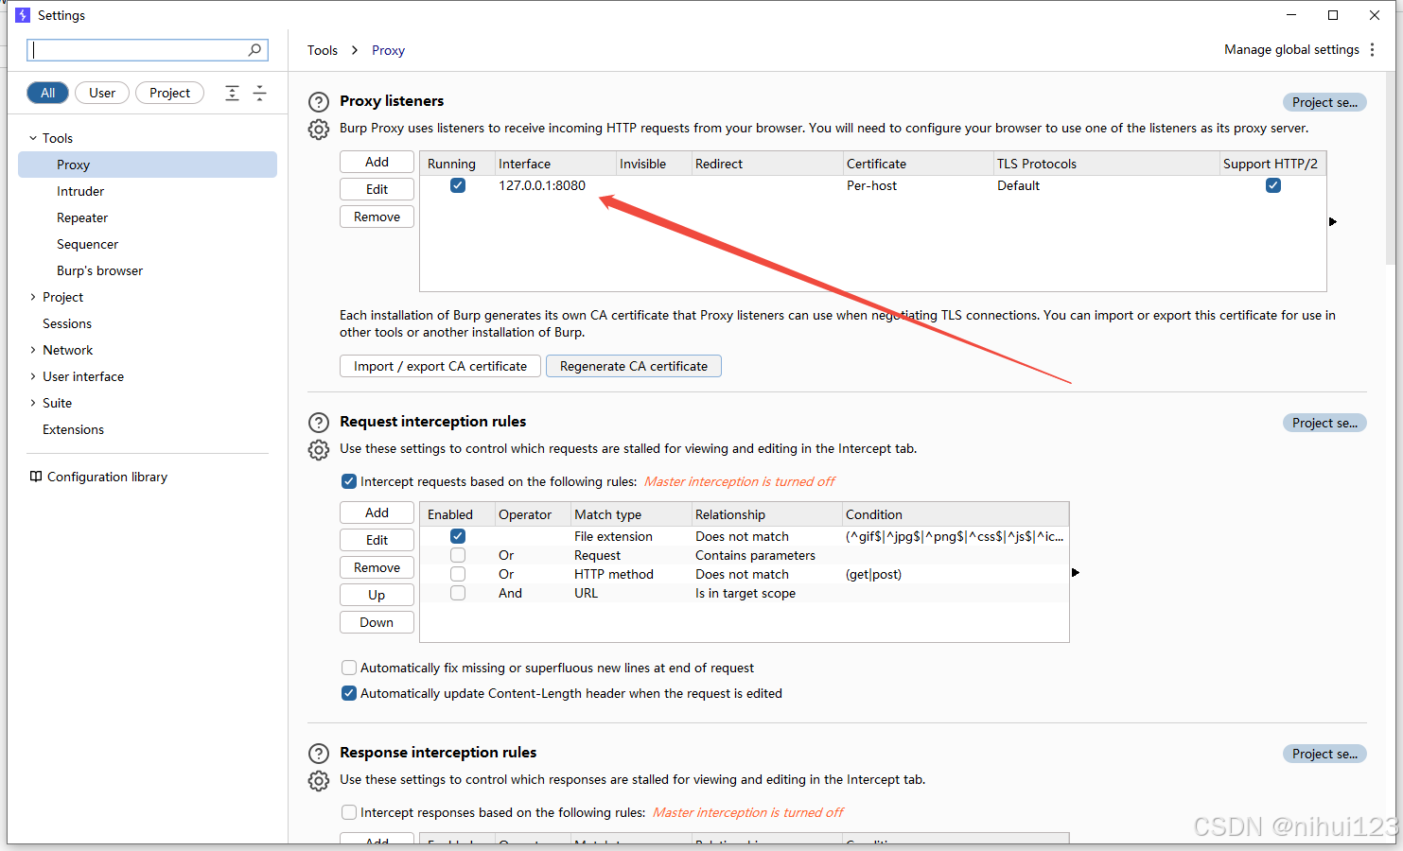The image size is (1403, 851).
Task: Open Burp's browser settings
Action: tap(99, 270)
